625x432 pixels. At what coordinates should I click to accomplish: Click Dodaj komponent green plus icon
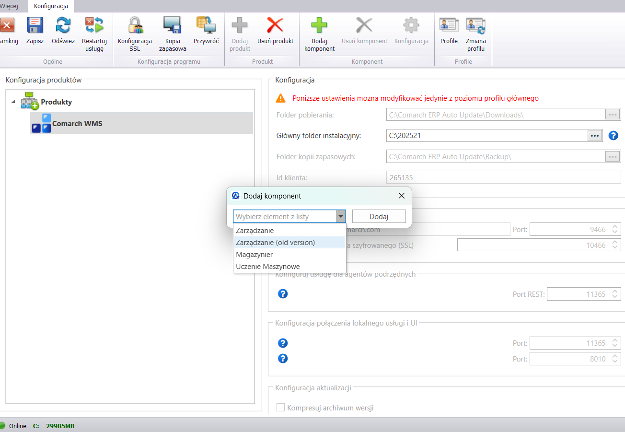click(x=319, y=25)
